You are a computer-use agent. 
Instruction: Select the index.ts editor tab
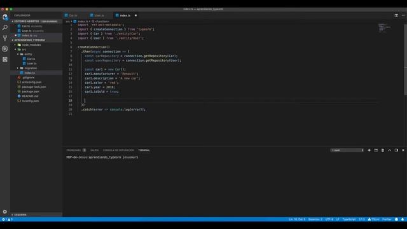pyautogui.click(x=125, y=15)
